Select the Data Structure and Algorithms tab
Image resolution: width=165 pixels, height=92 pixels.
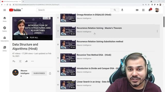pyautogui.click(x=11, y=2)
